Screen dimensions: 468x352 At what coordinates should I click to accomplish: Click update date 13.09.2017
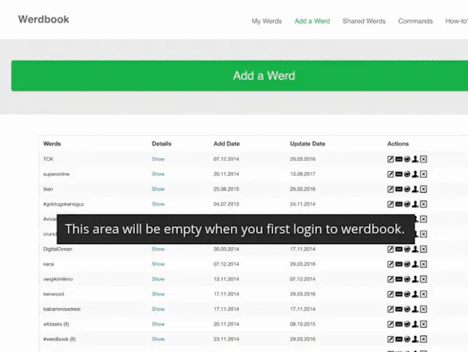coord(303,174)
